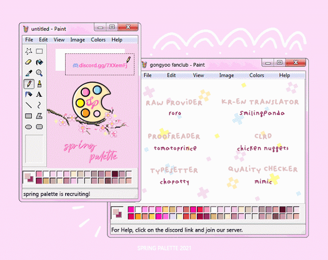
Task: Select the Fill With Color bucket
Action: click(x=39, y=62)
